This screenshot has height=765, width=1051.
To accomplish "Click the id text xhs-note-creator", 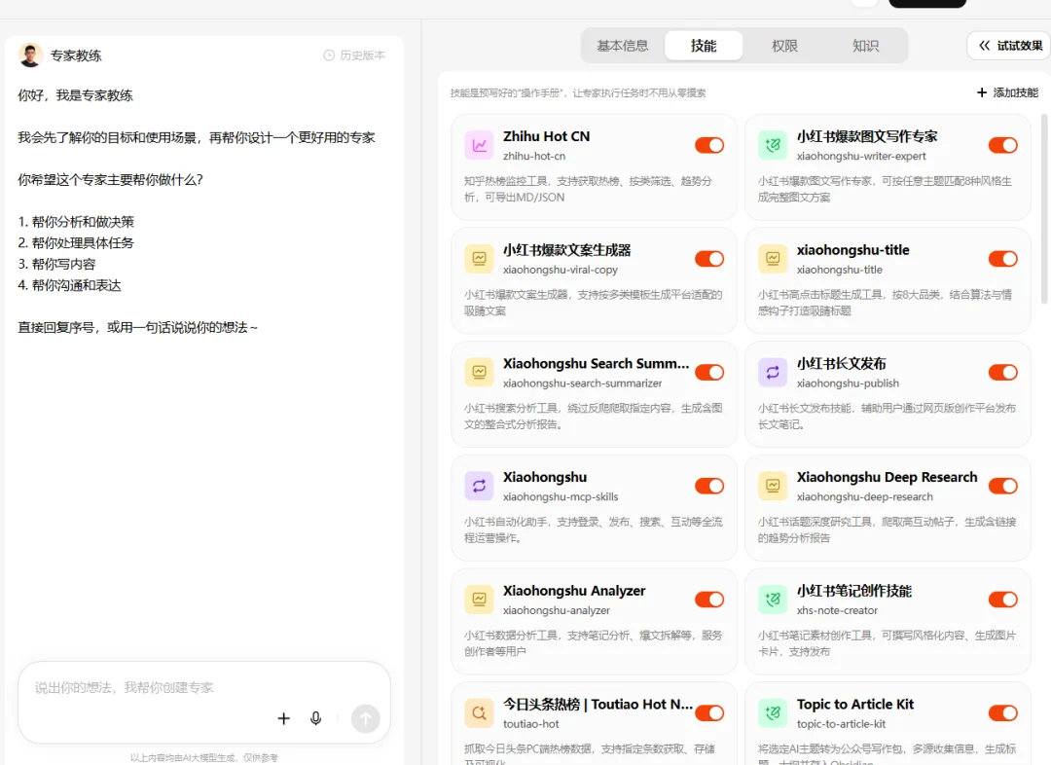I will point(837,610).
